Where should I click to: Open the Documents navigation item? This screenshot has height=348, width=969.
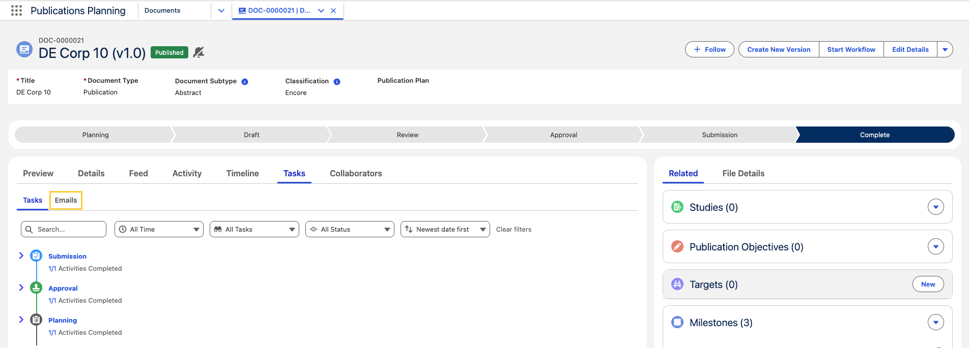tap(162, 10)
